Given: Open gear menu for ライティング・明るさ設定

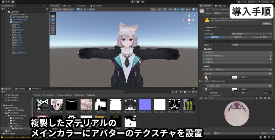Looking at the screenshot, I should click(271, 56).
